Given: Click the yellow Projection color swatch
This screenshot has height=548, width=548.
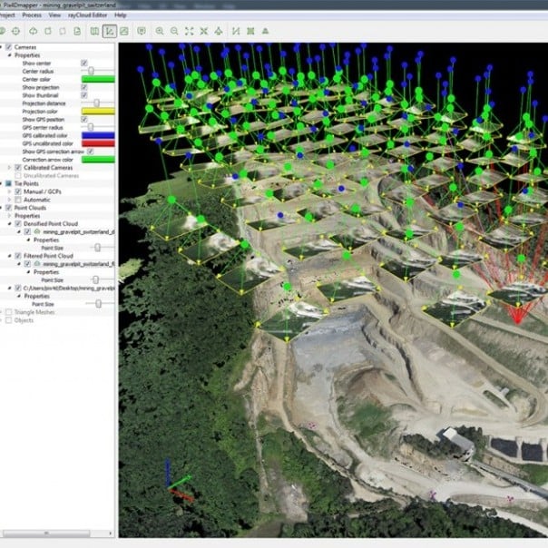Looking at the screenshot, I should pyautogui.click(x=98, y=112).
